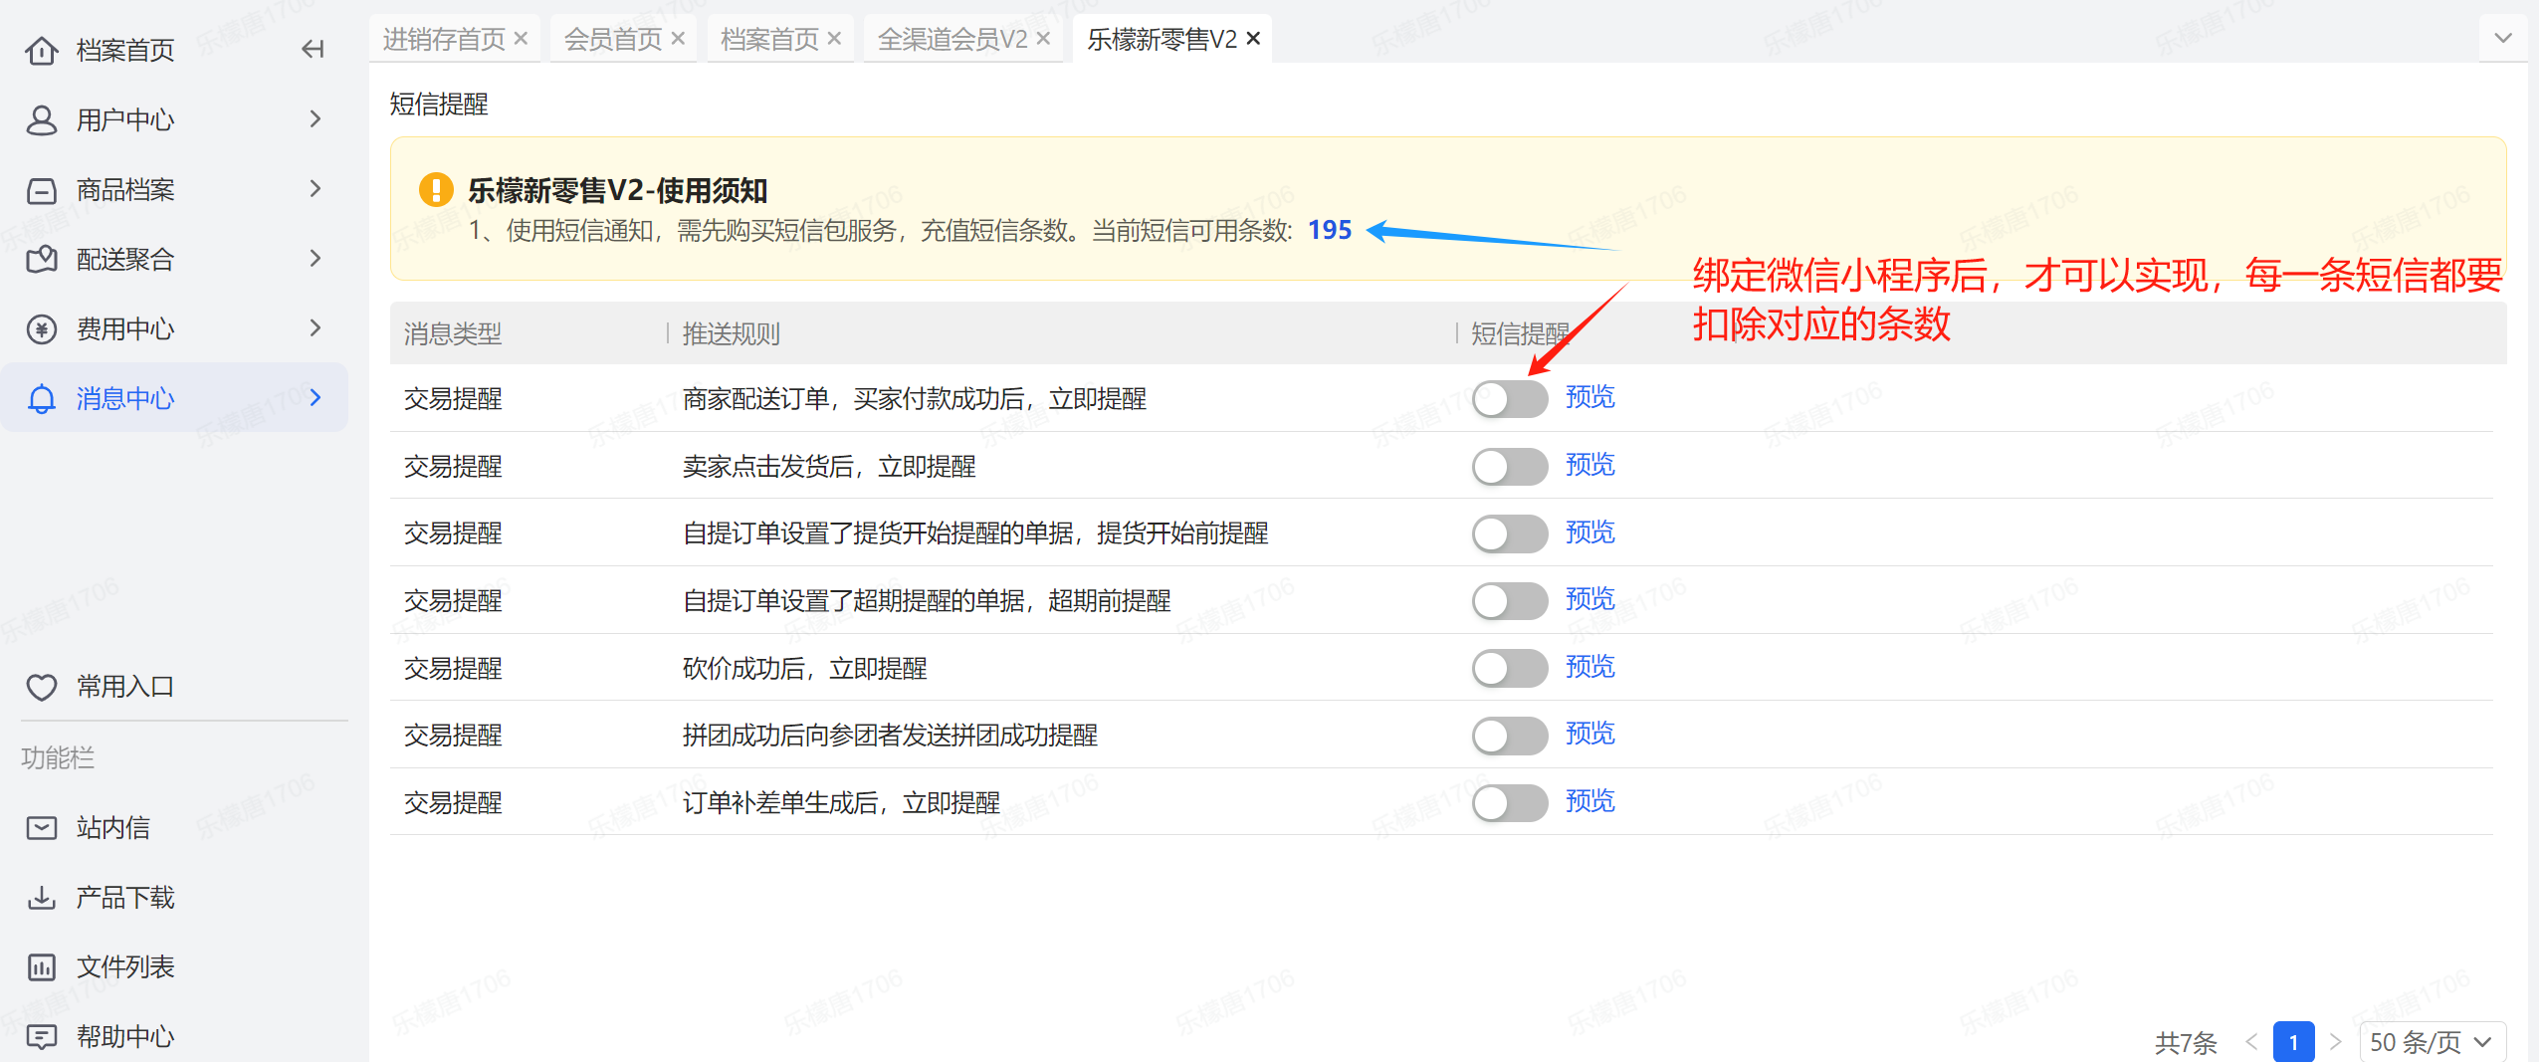2539x1062 pixels.
Task: Expand the 消息中心 chevron
Action: coord(316,398)
